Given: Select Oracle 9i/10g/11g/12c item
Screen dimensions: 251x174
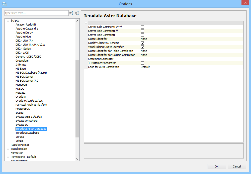Looking at the screenshot, I should click(29, 100).
